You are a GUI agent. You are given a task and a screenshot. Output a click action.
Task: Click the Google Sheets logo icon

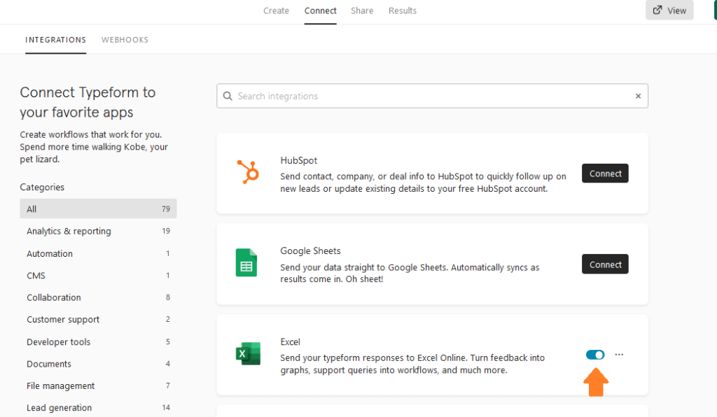tap(246, 262)
